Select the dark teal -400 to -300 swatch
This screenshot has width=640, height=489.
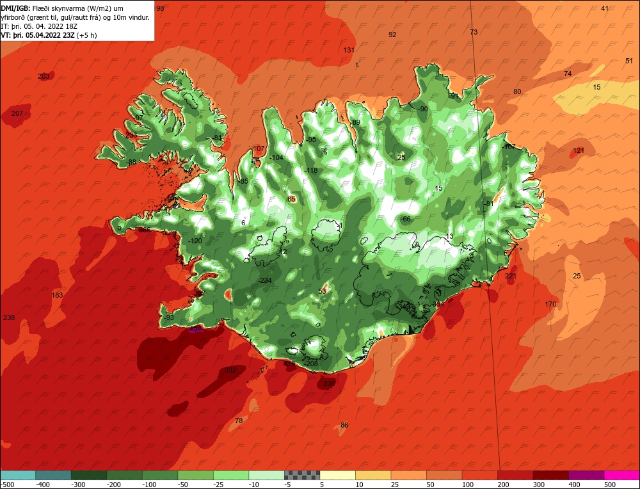pyautogui.click(x=54, y=475)
